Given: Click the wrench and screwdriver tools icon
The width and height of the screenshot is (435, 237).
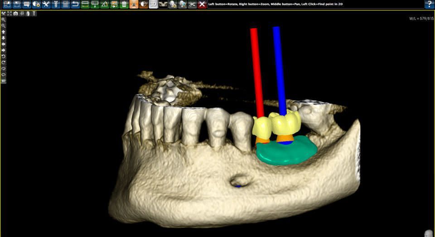Looking at the screenshot, I should click(x=46, y=4).
